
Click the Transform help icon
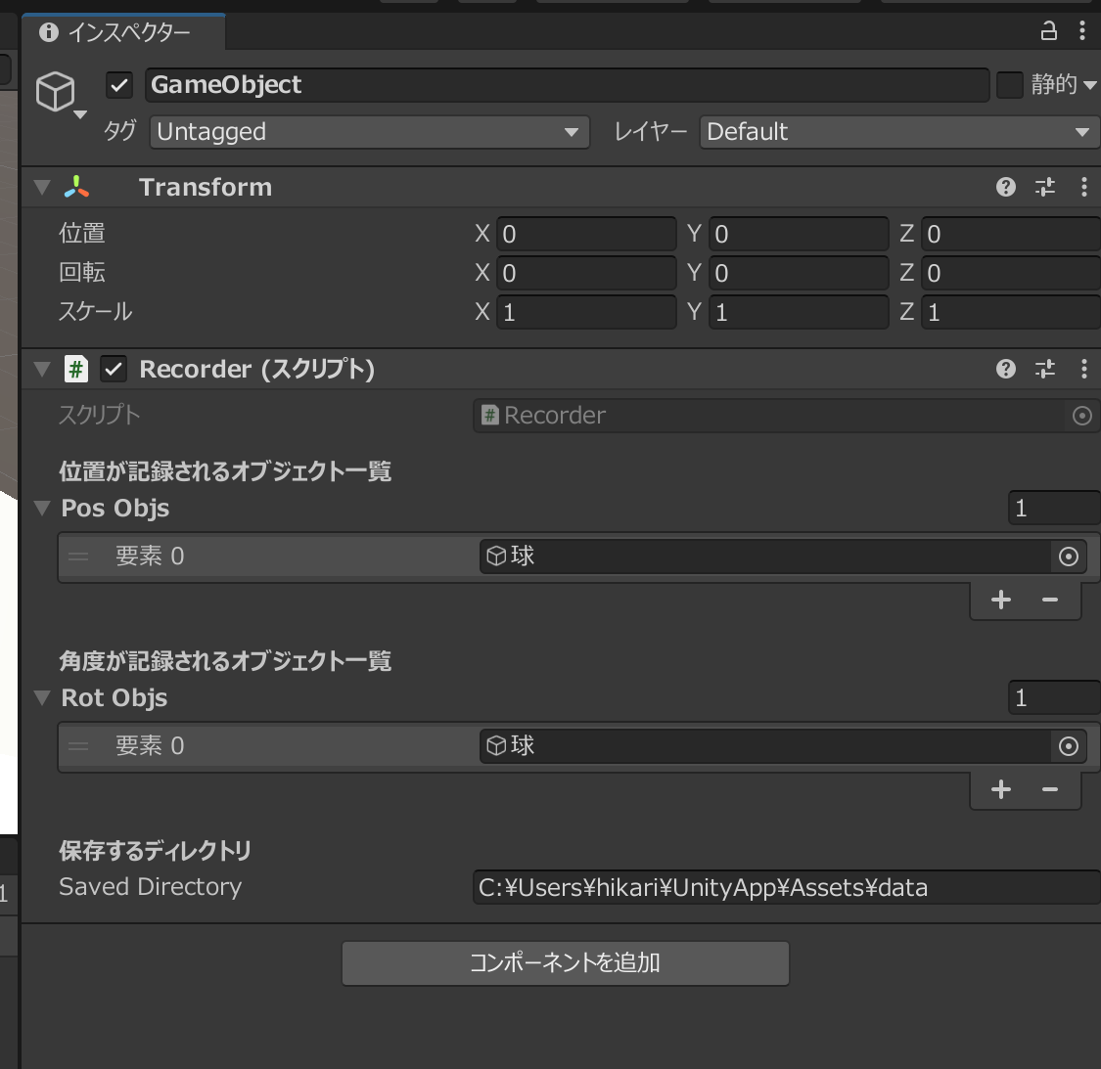(x=1005, y=187)
